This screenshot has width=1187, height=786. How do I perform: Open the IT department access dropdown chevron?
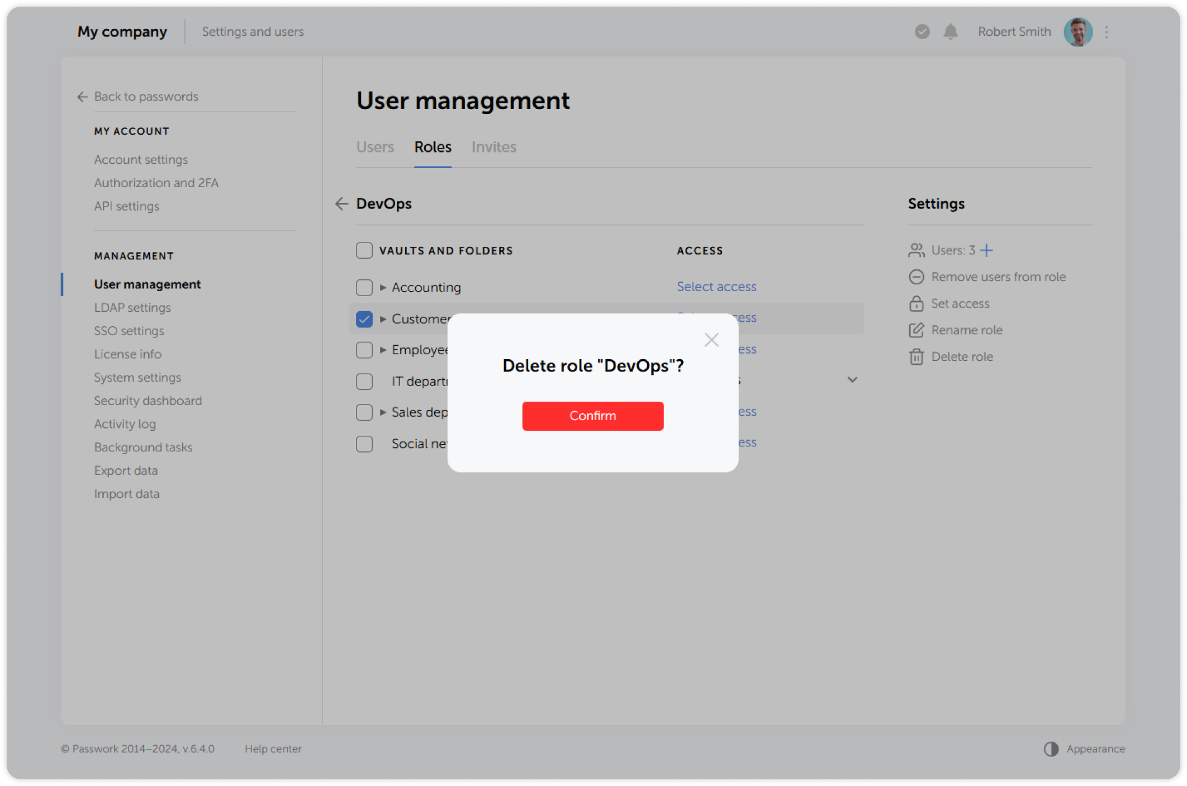pos(852,380)
